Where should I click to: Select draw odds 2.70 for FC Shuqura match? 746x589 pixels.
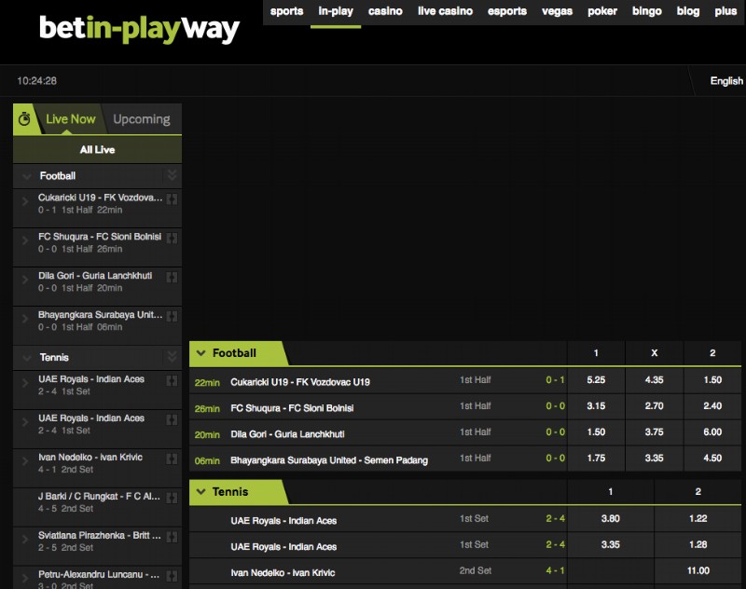point(655,406)
